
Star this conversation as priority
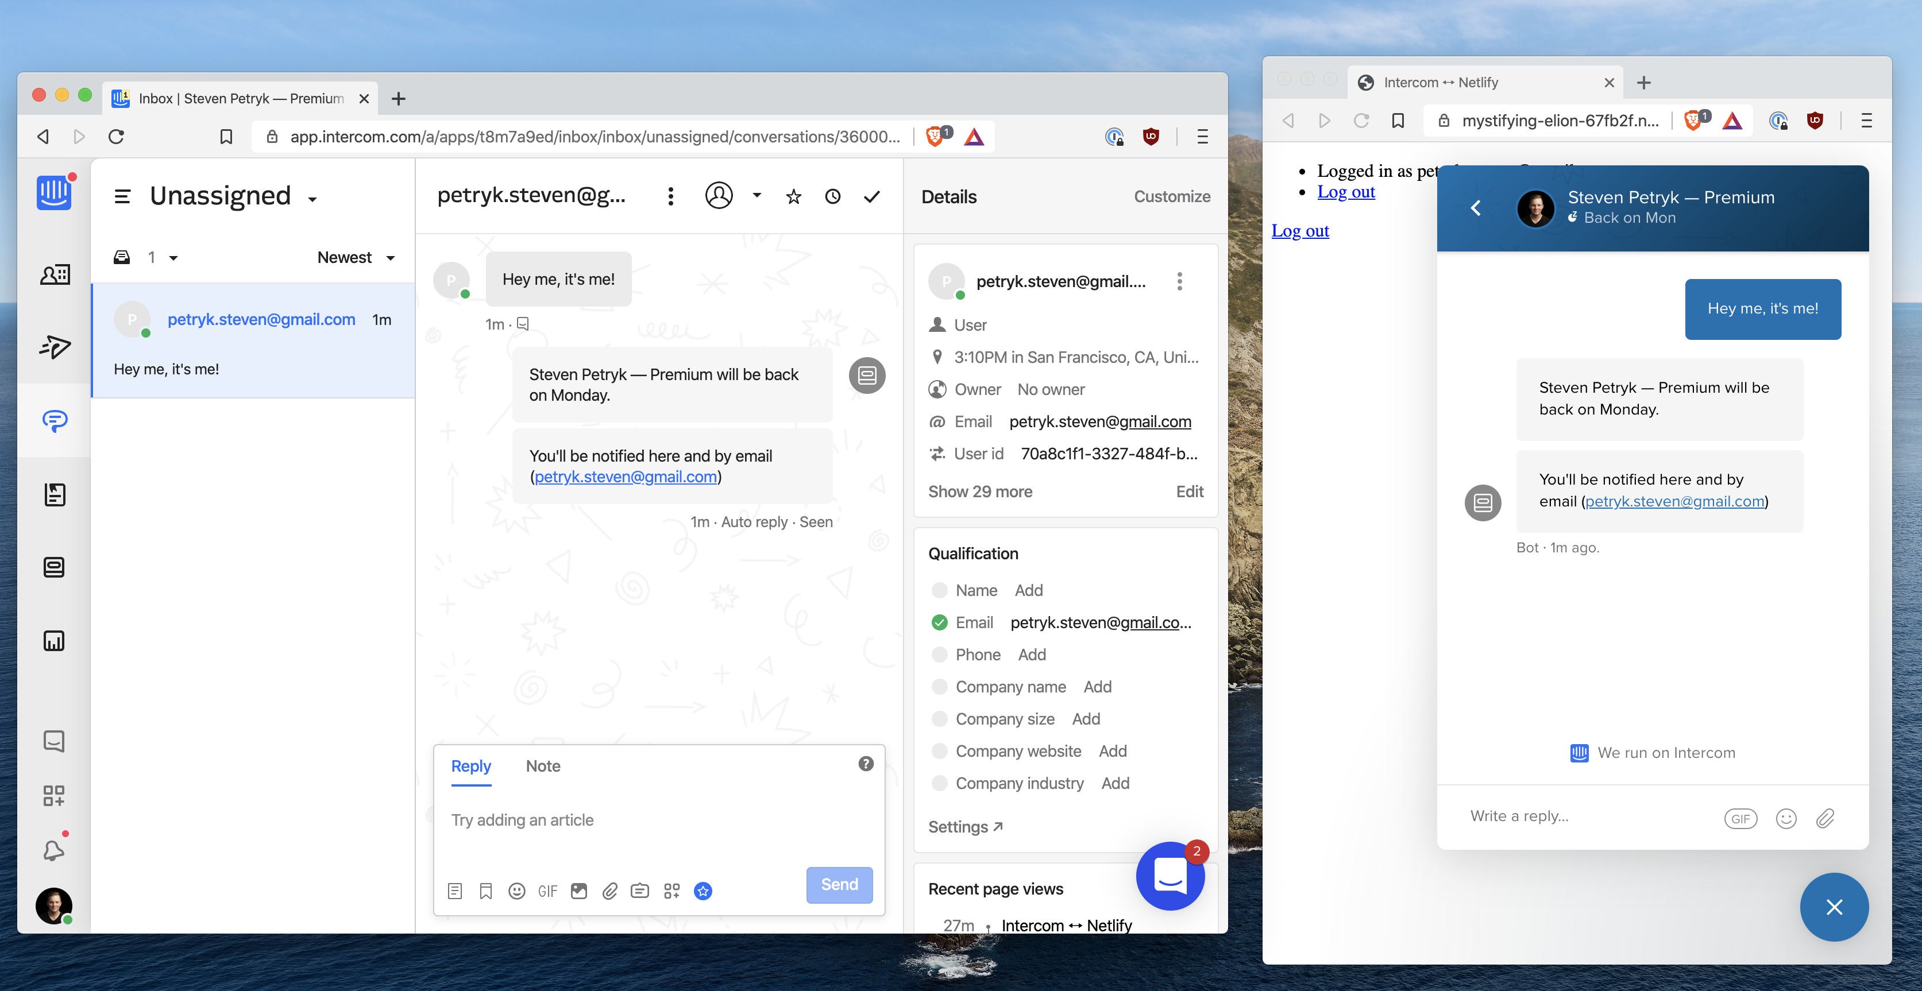coord(793,197)
